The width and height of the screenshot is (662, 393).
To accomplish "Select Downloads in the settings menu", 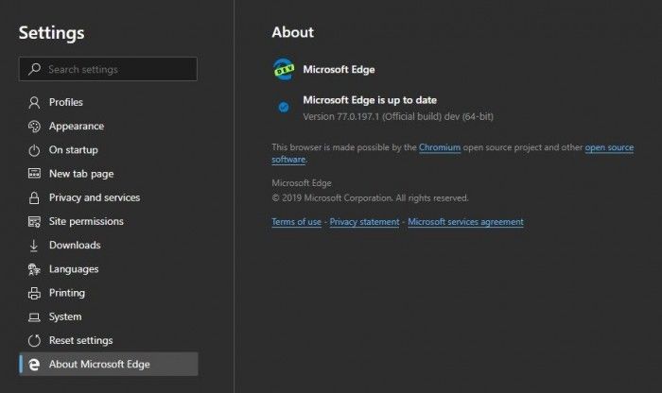I will (x=109, y=246).
